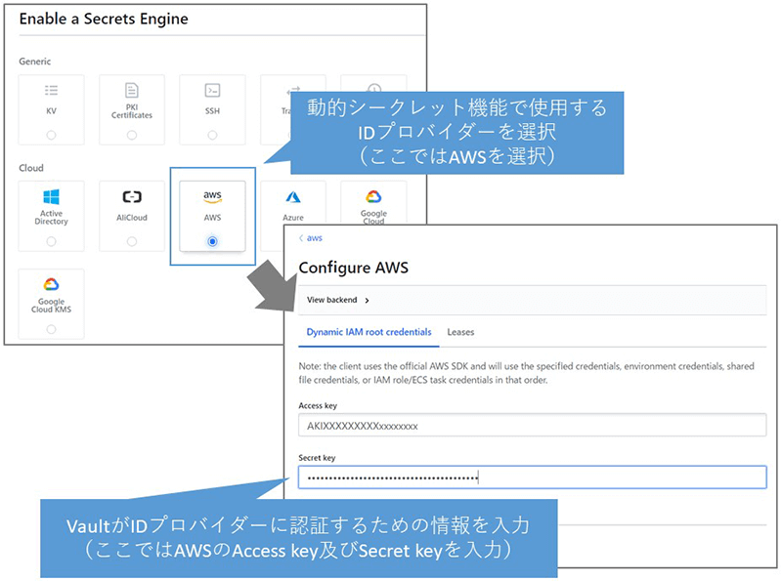Viewport: 782px width, 581px height.
Task: Click the AliCloud logo icon
Action: 132,197
